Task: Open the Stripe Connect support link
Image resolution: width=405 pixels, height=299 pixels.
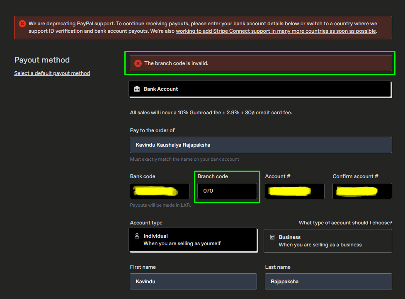Action: (276, 31)
